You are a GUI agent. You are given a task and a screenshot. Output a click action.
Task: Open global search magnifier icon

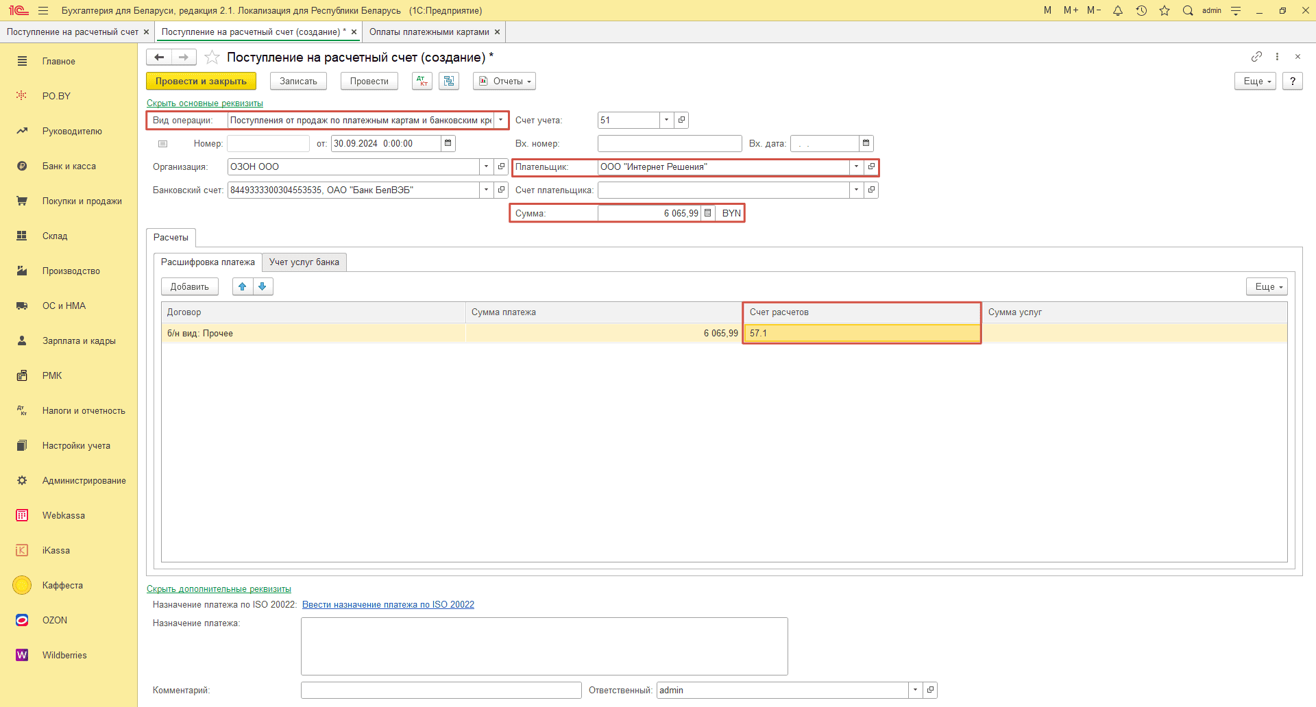(x=1188, y=10)
